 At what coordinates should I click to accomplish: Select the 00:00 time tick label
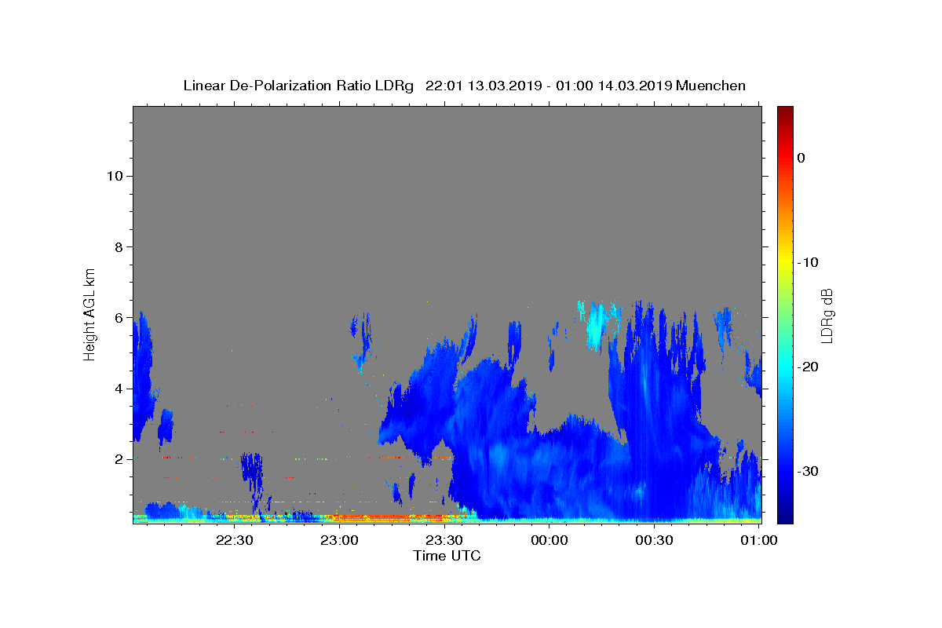[x=549, y=540]
